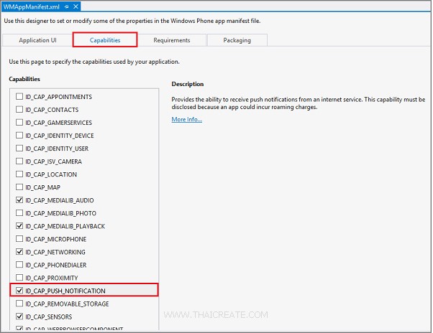The image size is (433, 333).
Task: Select the ID_CAP_MICROPHONE label text
Action: pos(56,239)
